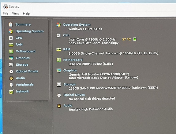
Task: Click the Windows flag icon in sidebar
Action: point(11,31)
